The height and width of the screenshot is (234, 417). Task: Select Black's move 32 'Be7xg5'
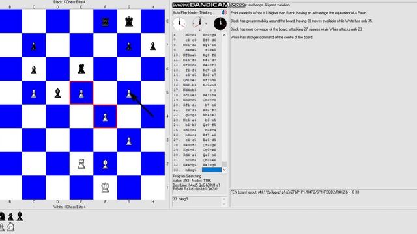coord(210,165)
